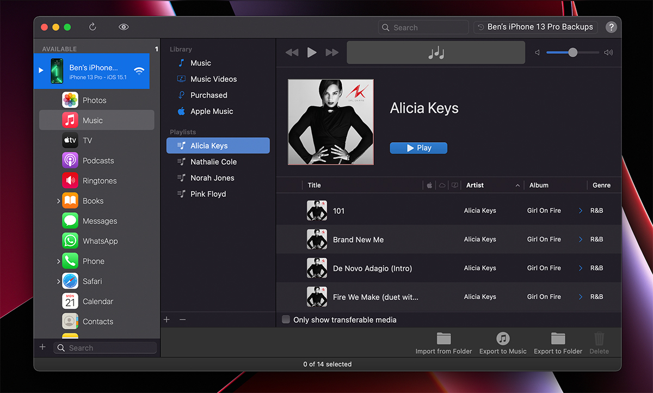The width and height of the screenshot is (653, 393).
Task: Click Import from Folder icon
Action: tap(443, 339)
